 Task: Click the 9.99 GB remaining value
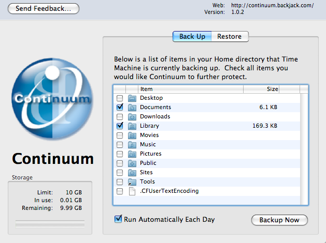click(71, 208)
